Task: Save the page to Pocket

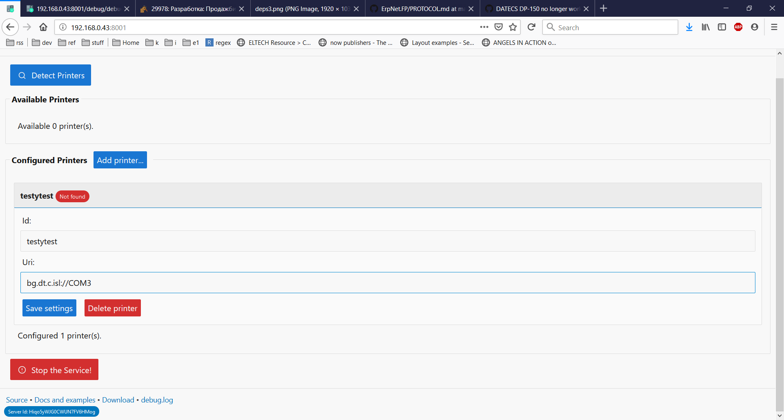Action: pyautogui.click(x=499, y=27)
